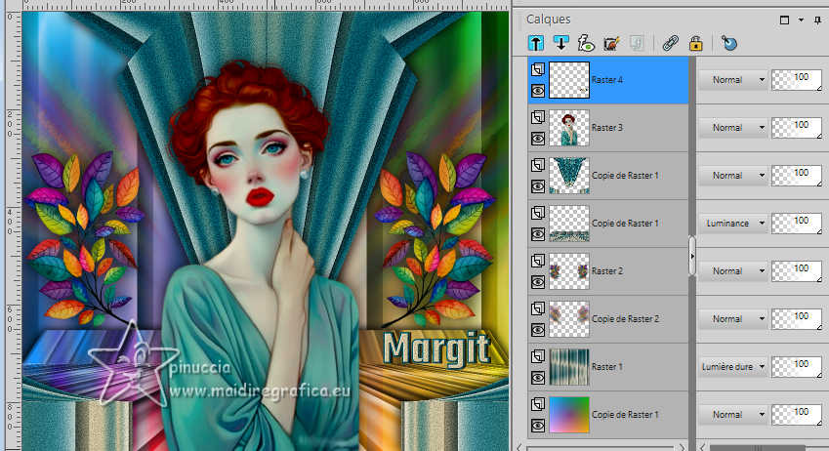Hide the Raster 4 layer with its eye
Screen dimensions: 829x451
coord(538,91)
